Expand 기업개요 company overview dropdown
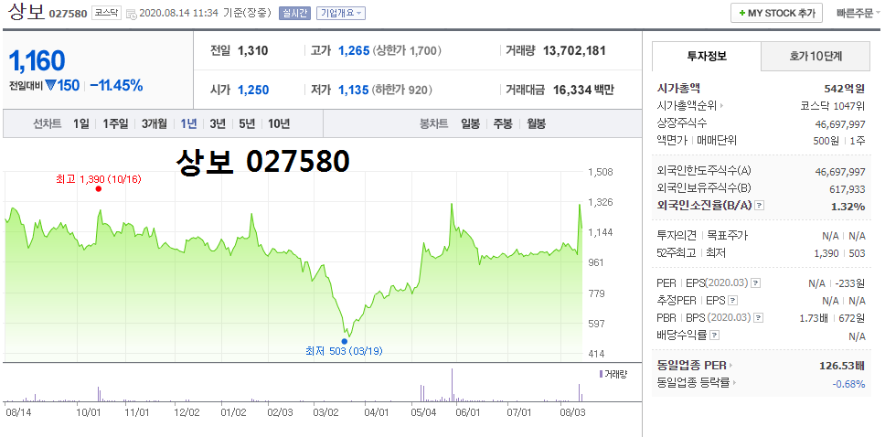Image resolution: width=885 pixels, height=437 pixels. [340, 13]
